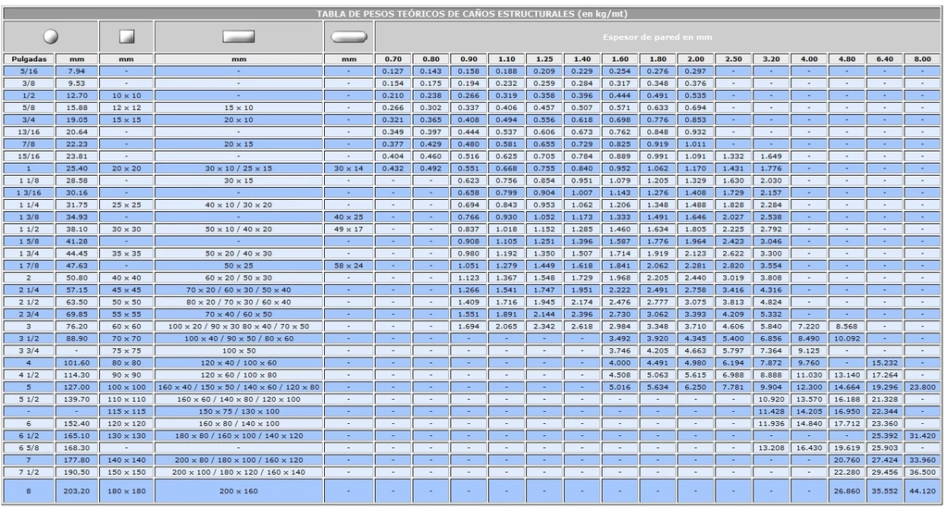Image resolution: width=948 pixels, height=511 pixels.
Task: Click the oval tube profile icon
Action: click(348, 36)
